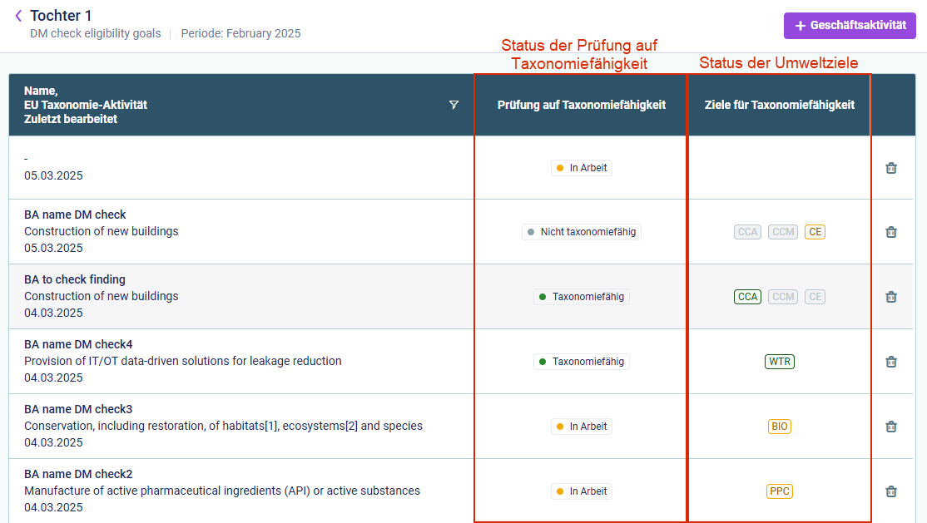Click the Manufacture of active pharmaceutical ingredients text
The height and width of the screenshot is (523, 927).
tap(221, 491)
